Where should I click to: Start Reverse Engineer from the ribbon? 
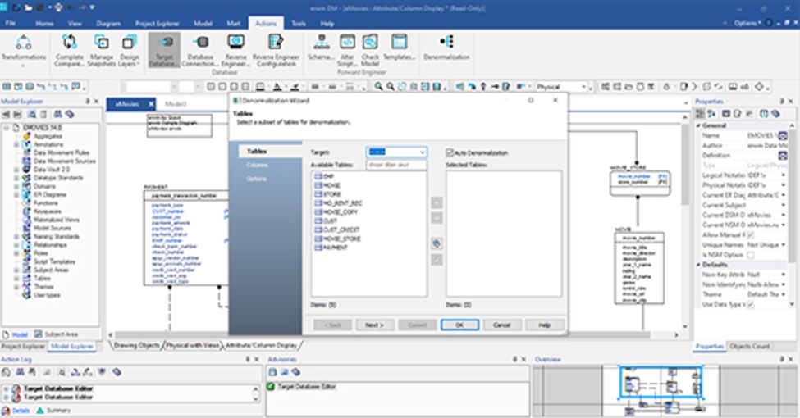click(x=235, y=50)
